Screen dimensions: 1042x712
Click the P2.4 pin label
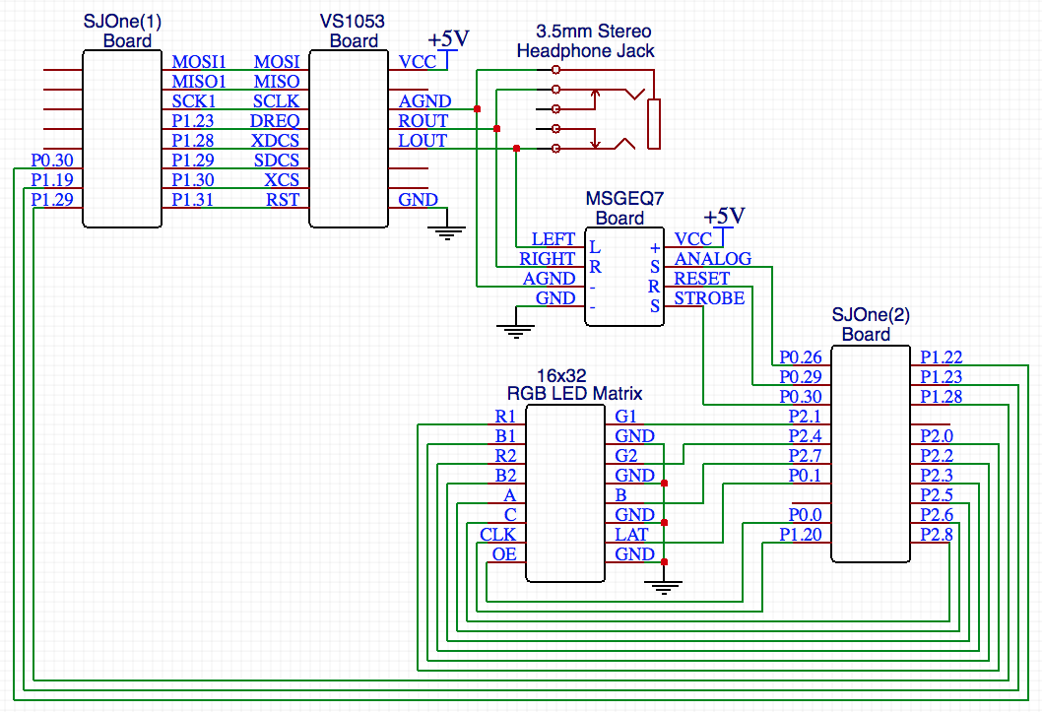tap(805, 435)
